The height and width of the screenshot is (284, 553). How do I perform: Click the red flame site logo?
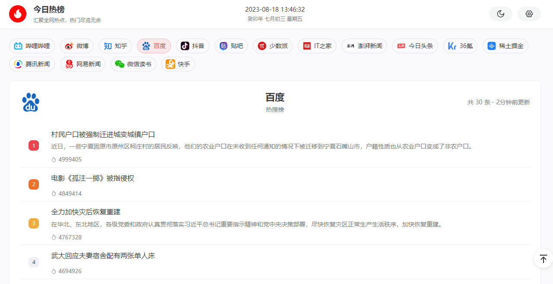(18, 14)
